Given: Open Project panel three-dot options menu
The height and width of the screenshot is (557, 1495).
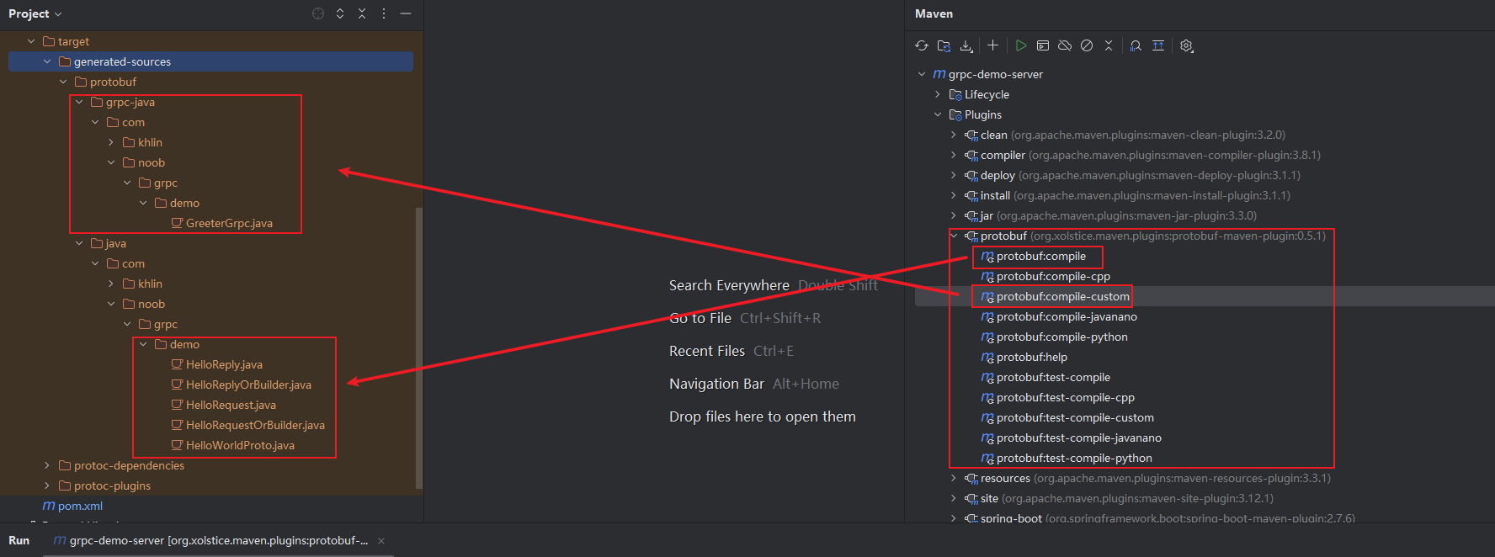Looking at the screenshot, I should coord(384,13).
